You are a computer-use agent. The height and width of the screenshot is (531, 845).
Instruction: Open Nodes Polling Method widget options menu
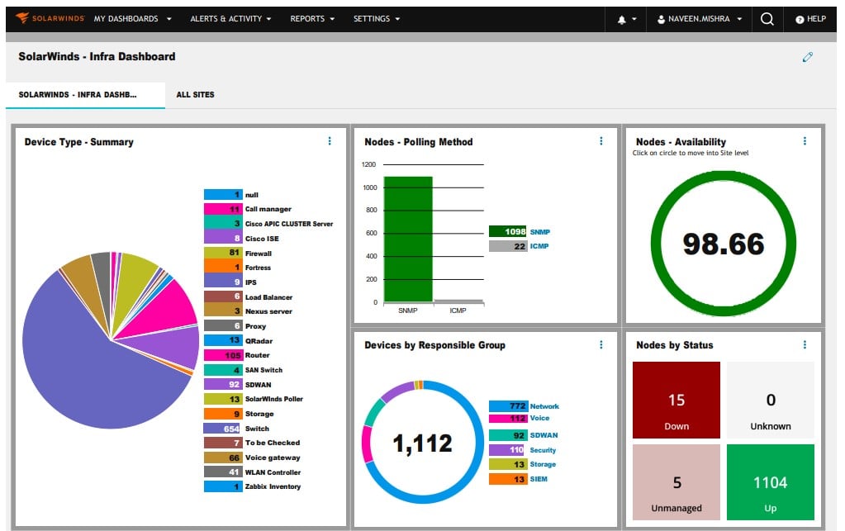(x=601, y=141)
